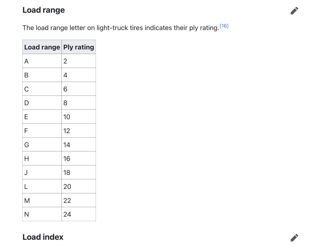The height and width of the screenshot is (250, 321).
Task: Click the ply rating cell showing 20
Action: [79, 186]
